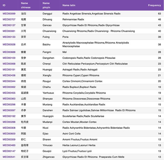Sort table by the ID column header

coord(4,5)
